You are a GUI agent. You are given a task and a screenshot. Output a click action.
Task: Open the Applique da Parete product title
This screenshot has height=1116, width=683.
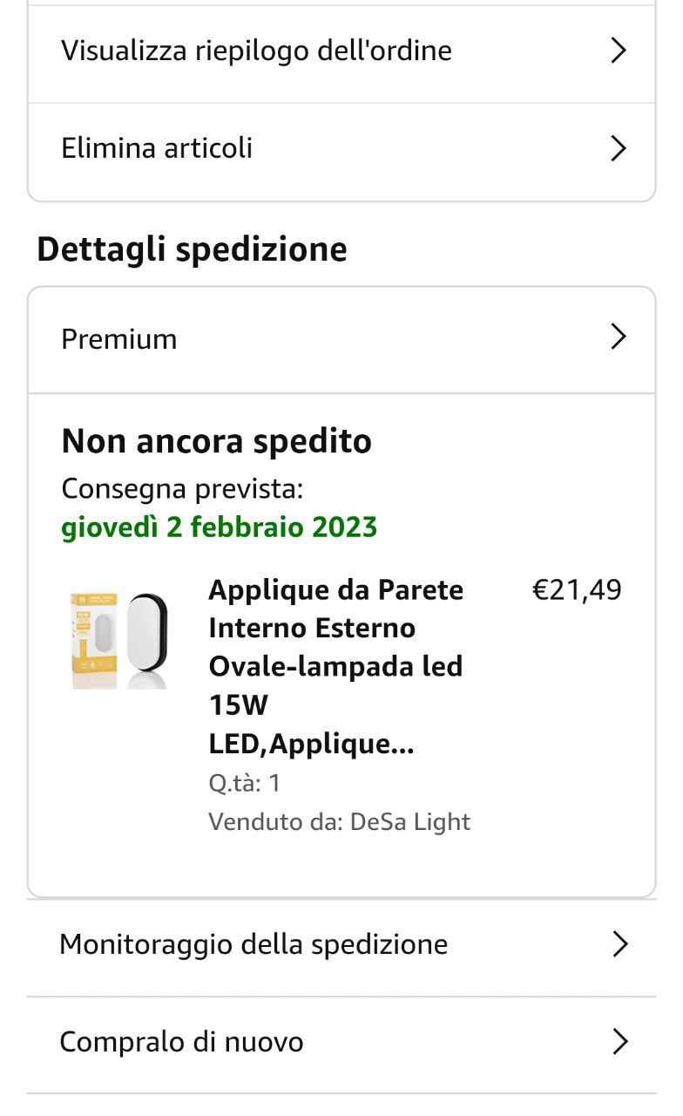tap(335, 666)
